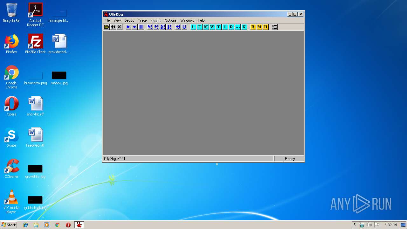Open References window via R icon
This screenshot has width=407, height=229.
231,27
